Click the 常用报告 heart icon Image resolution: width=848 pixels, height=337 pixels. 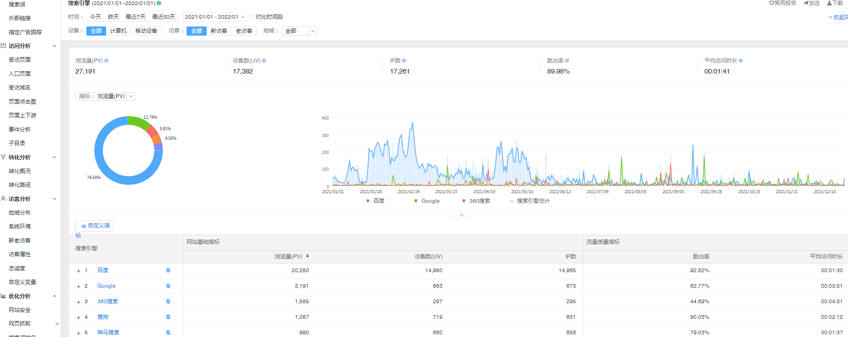click(x=772, y=3)
